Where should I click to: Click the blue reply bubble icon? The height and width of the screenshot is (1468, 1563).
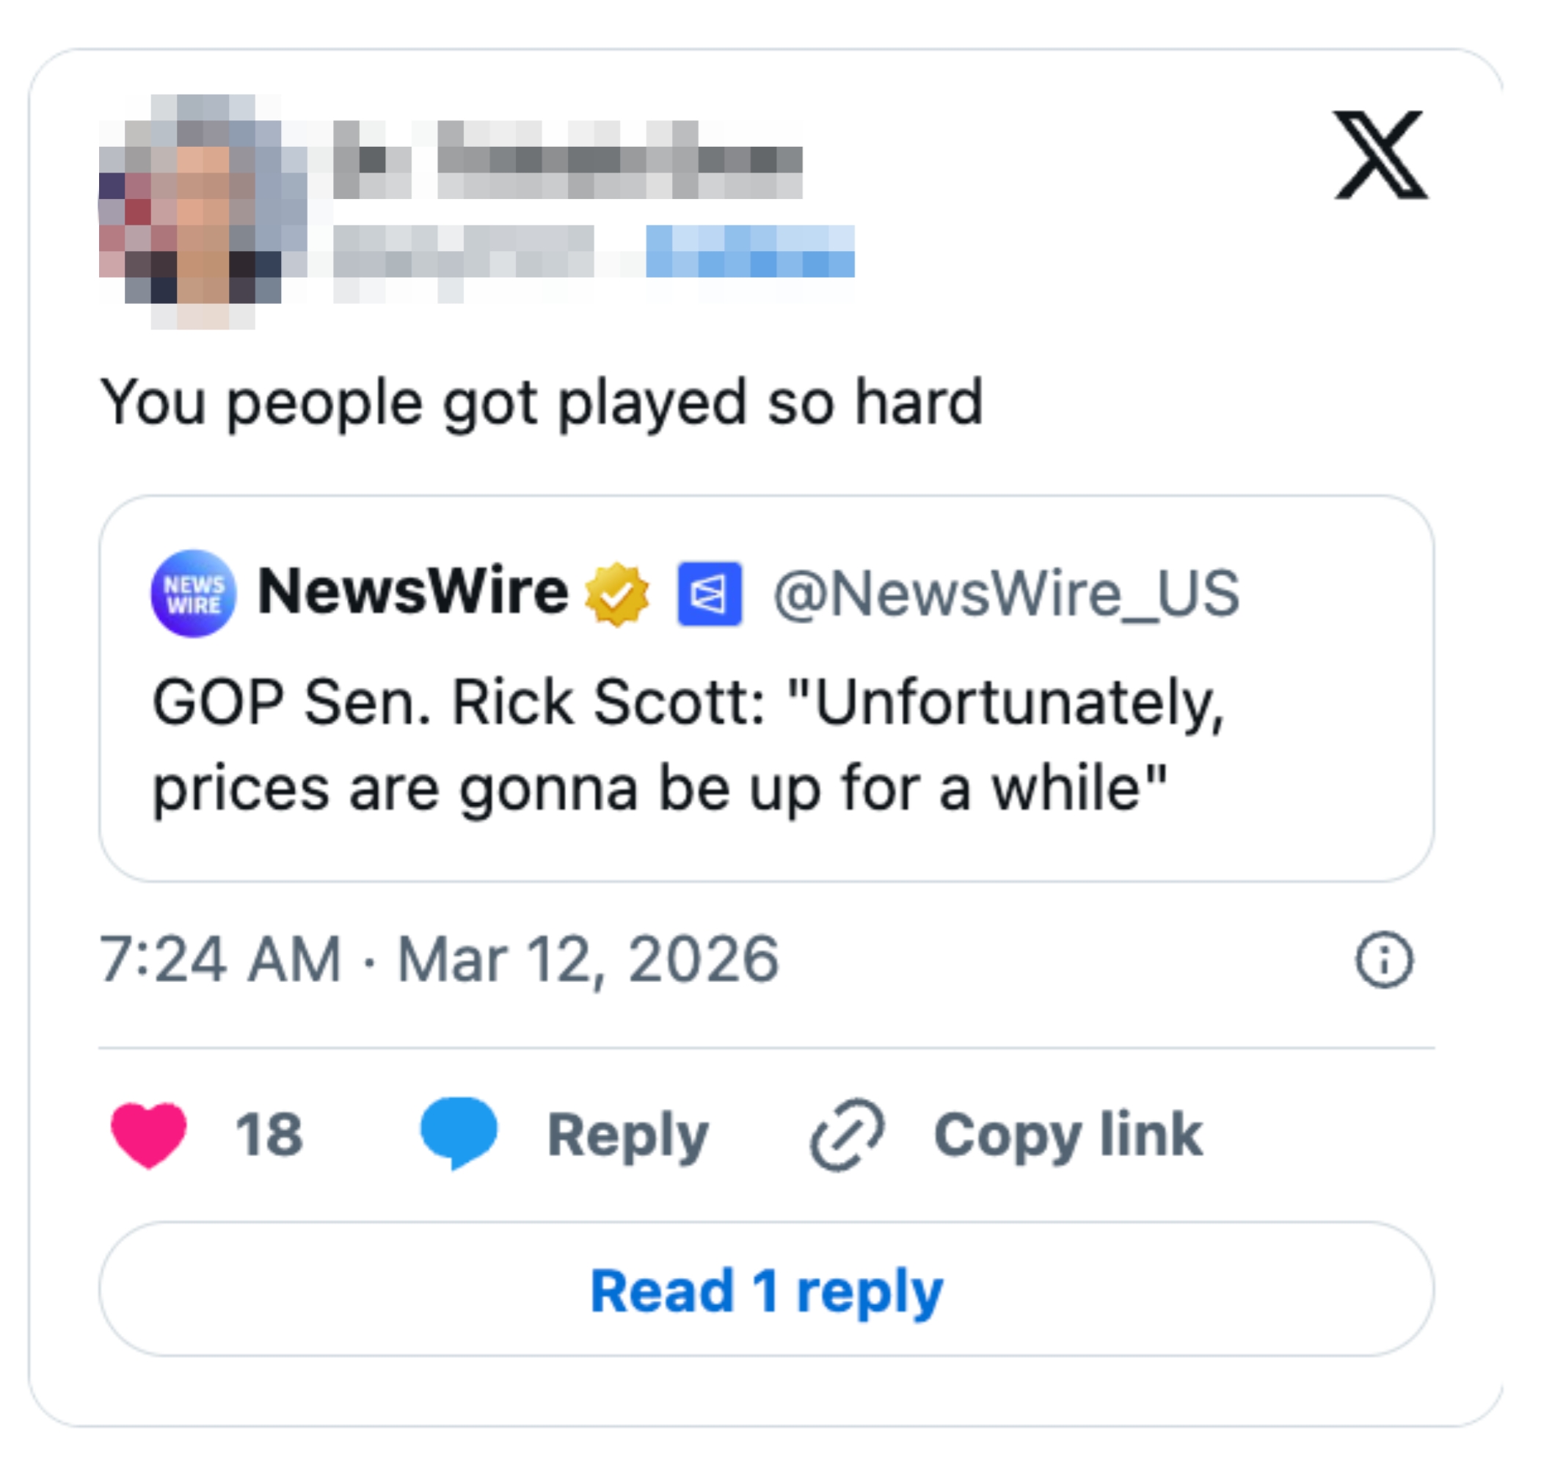point(459,1133)
